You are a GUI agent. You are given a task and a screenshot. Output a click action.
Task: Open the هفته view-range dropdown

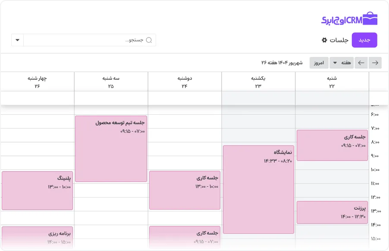(x=342, y=63)
